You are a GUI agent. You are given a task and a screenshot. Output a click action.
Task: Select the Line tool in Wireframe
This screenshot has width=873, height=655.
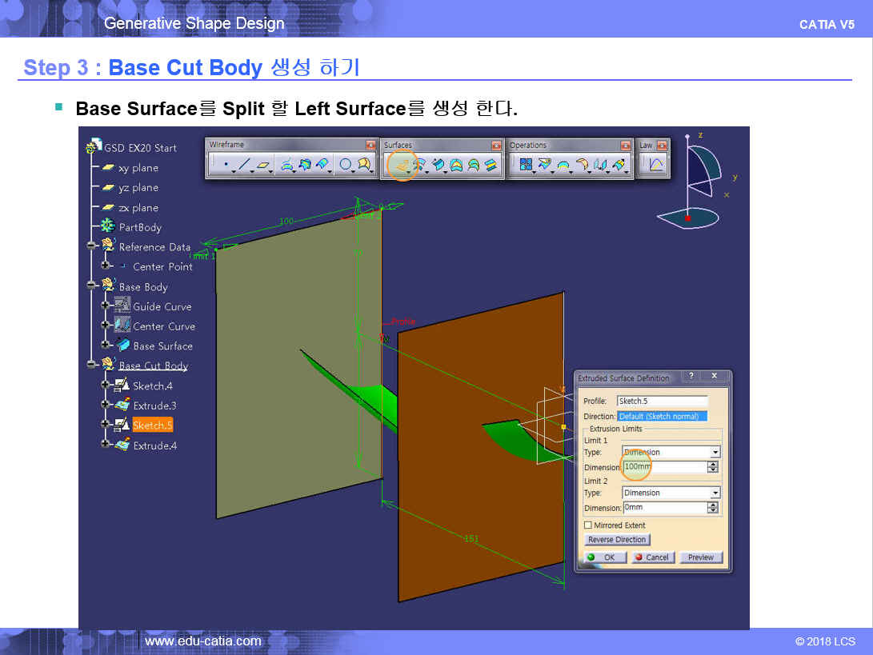click(244, 165)
